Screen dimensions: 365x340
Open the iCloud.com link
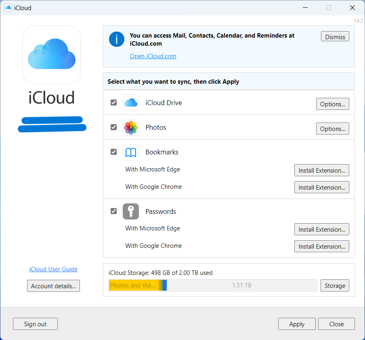tap(153, 56)
